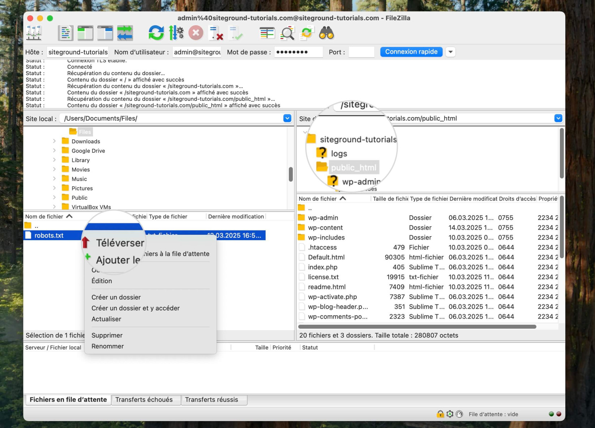This screenshot has width=595, height=428.
Task: Disconnect from the server icon
Action: 216,33
